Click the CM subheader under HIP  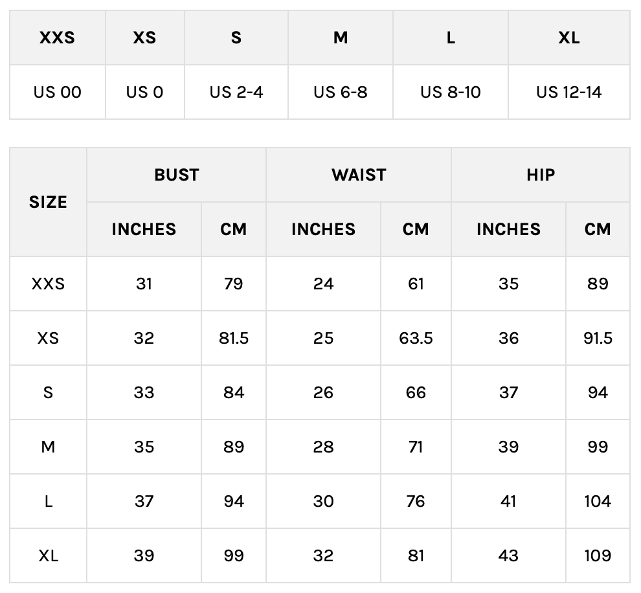pos(597,229)
